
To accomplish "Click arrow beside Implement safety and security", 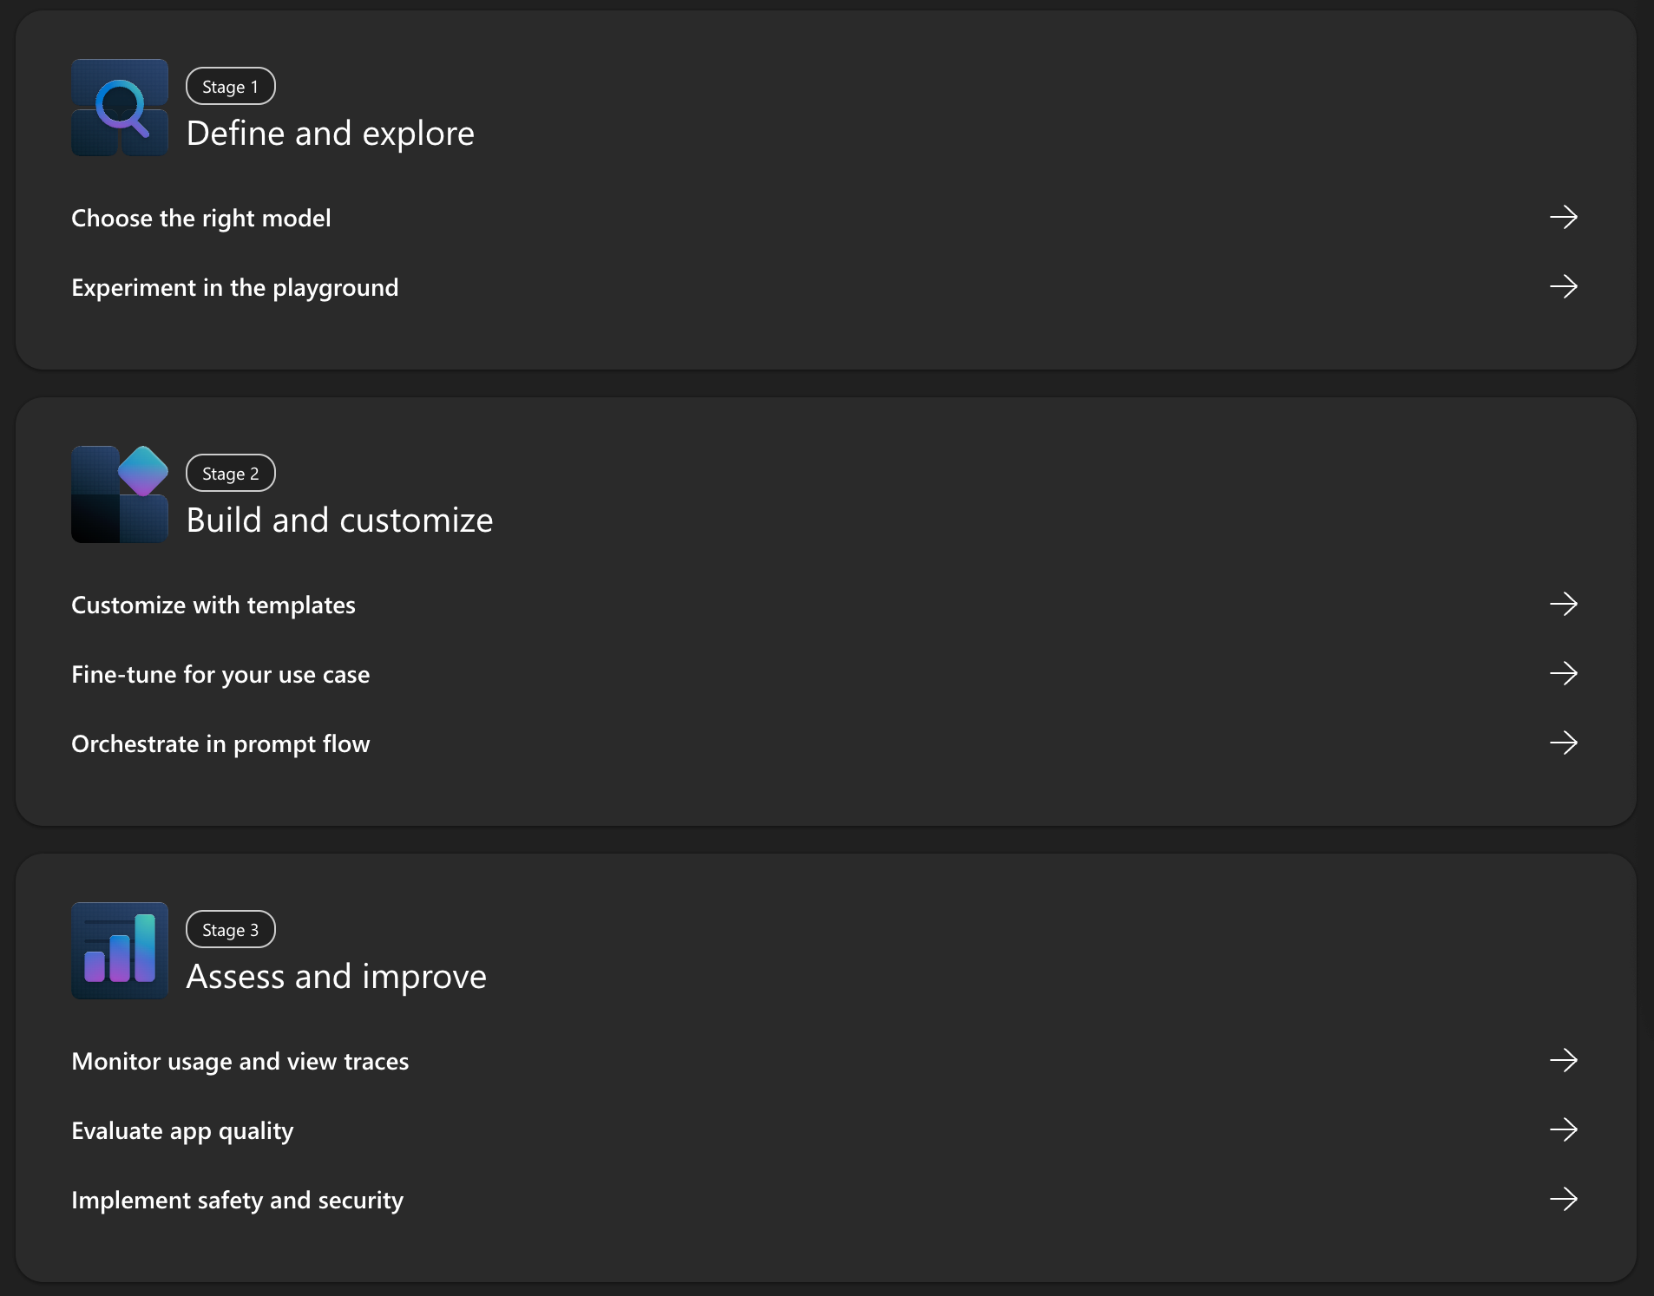I will point(1564,1199).
